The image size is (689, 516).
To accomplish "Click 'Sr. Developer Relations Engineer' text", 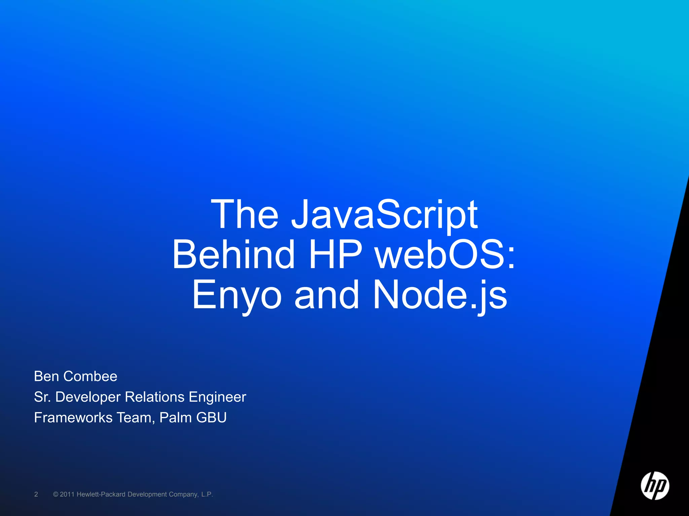I will (x=140, y=397).
